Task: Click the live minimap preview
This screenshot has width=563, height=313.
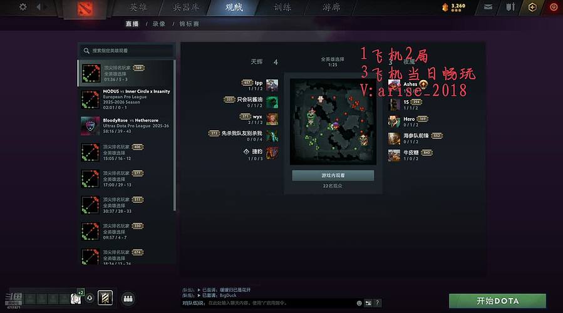Action: pyautogui.click(x=333, y=121)
